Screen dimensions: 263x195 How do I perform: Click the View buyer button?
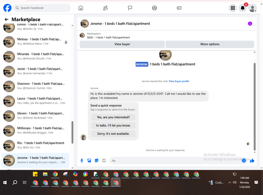click(122, 44)
